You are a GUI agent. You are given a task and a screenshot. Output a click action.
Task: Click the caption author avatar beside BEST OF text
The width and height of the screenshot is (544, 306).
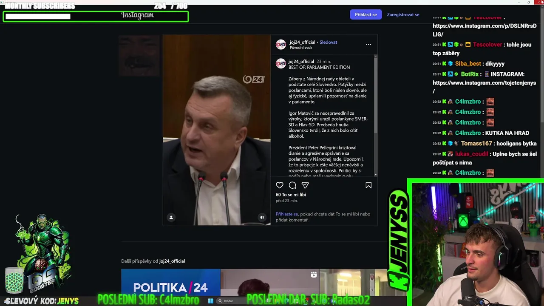pyautogui.click(x=281, y=64)
